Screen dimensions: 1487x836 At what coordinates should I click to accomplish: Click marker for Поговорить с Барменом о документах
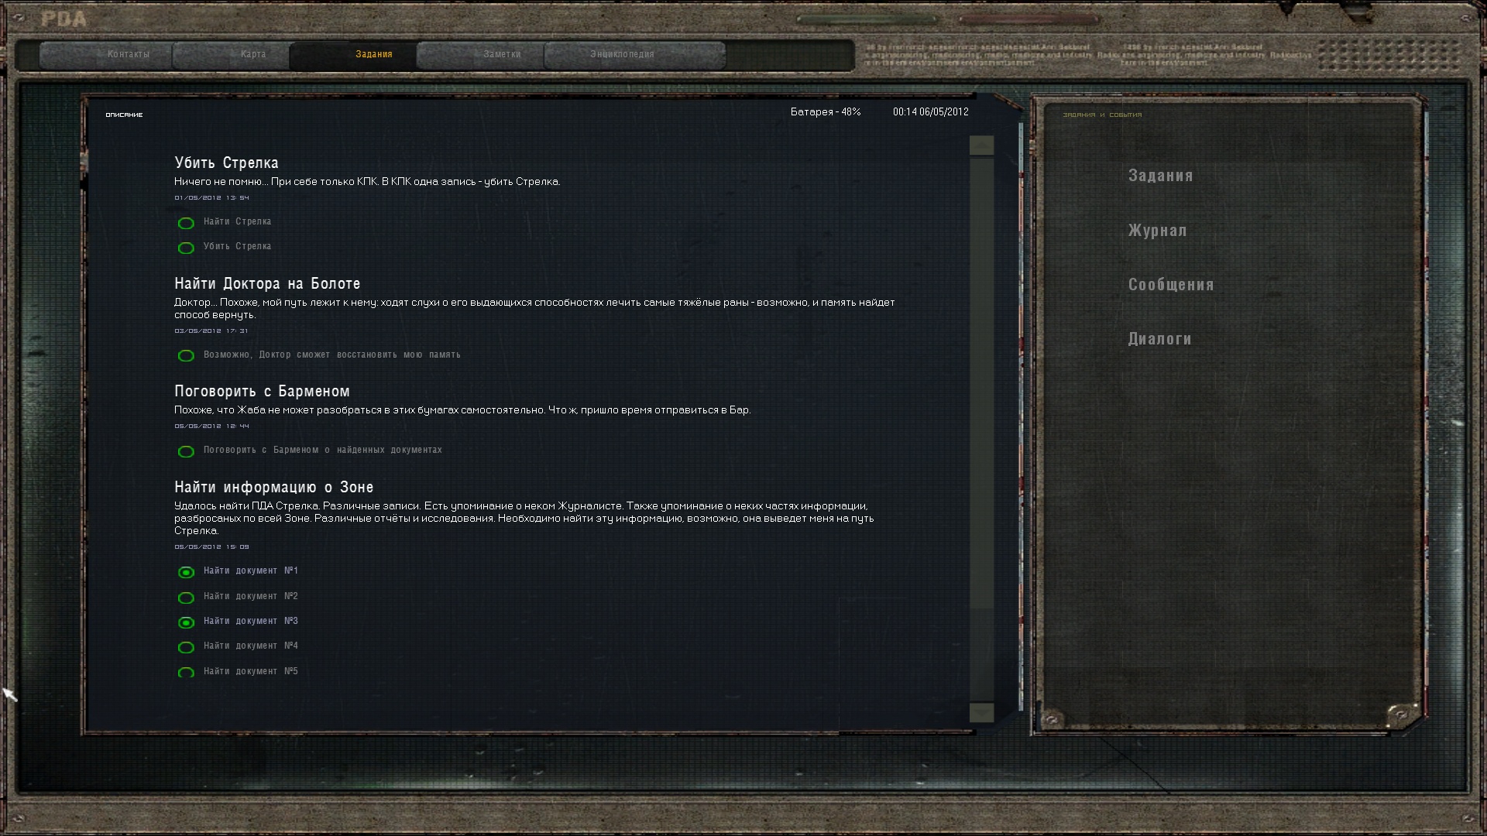186,451
